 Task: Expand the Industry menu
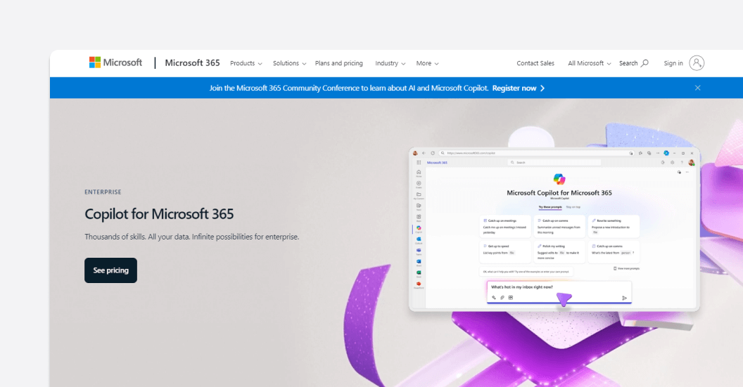[390, 63]
